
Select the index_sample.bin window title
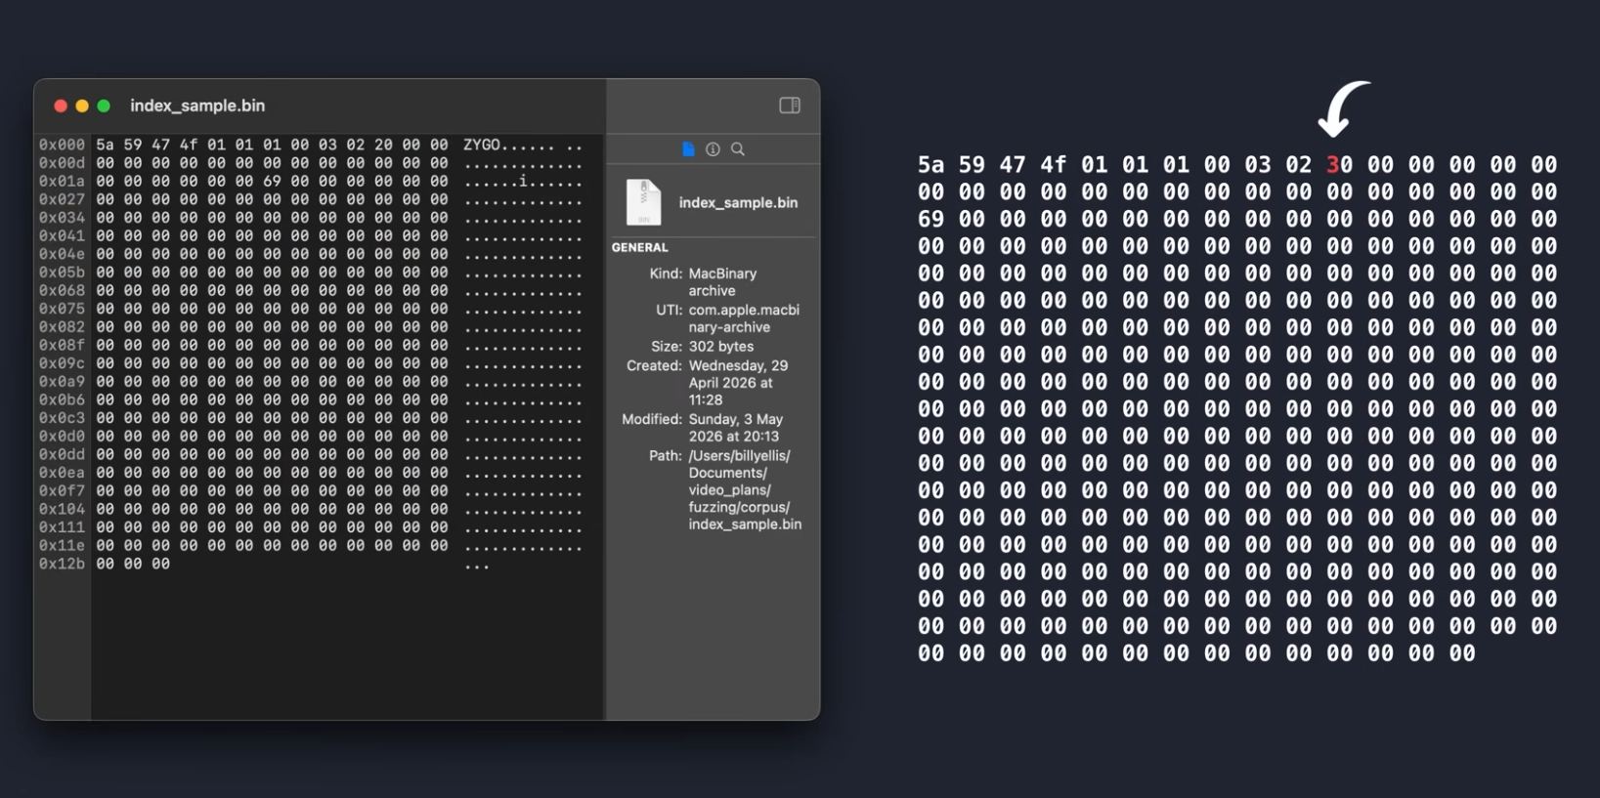click(197, 105)
